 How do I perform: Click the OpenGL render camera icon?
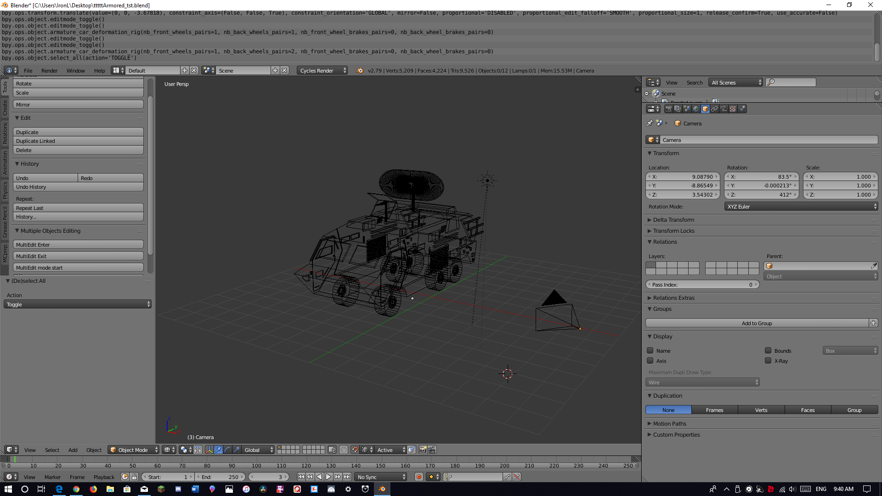click(x=423, y=450)
